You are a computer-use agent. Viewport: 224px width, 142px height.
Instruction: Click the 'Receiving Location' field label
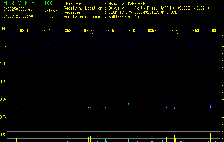[83, 8]
